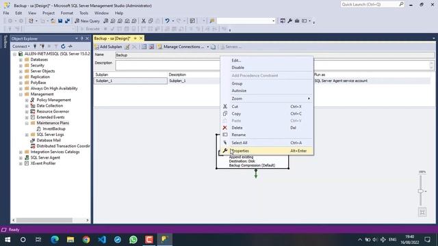Choose Group in the context menu

point(267,83)
